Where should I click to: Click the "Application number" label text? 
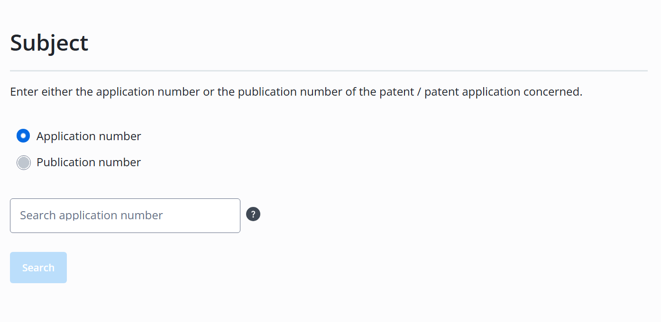click(x=89, y=136)
